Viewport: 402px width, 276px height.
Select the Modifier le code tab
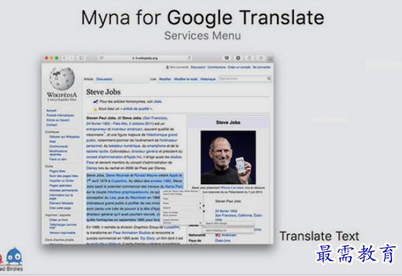185,79
